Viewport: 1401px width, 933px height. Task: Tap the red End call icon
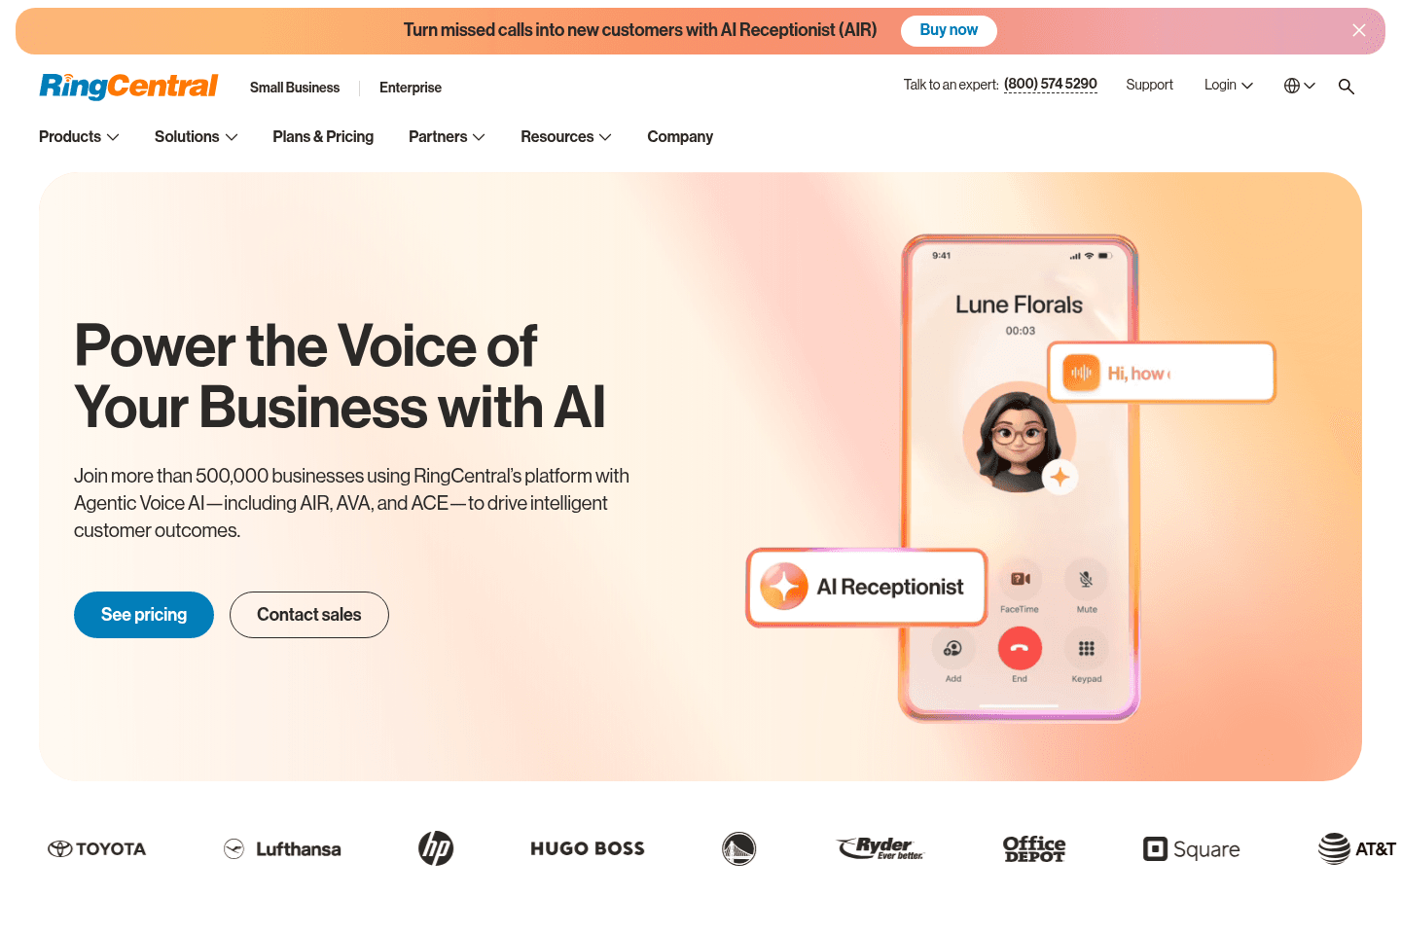[x=1020, y=649]
